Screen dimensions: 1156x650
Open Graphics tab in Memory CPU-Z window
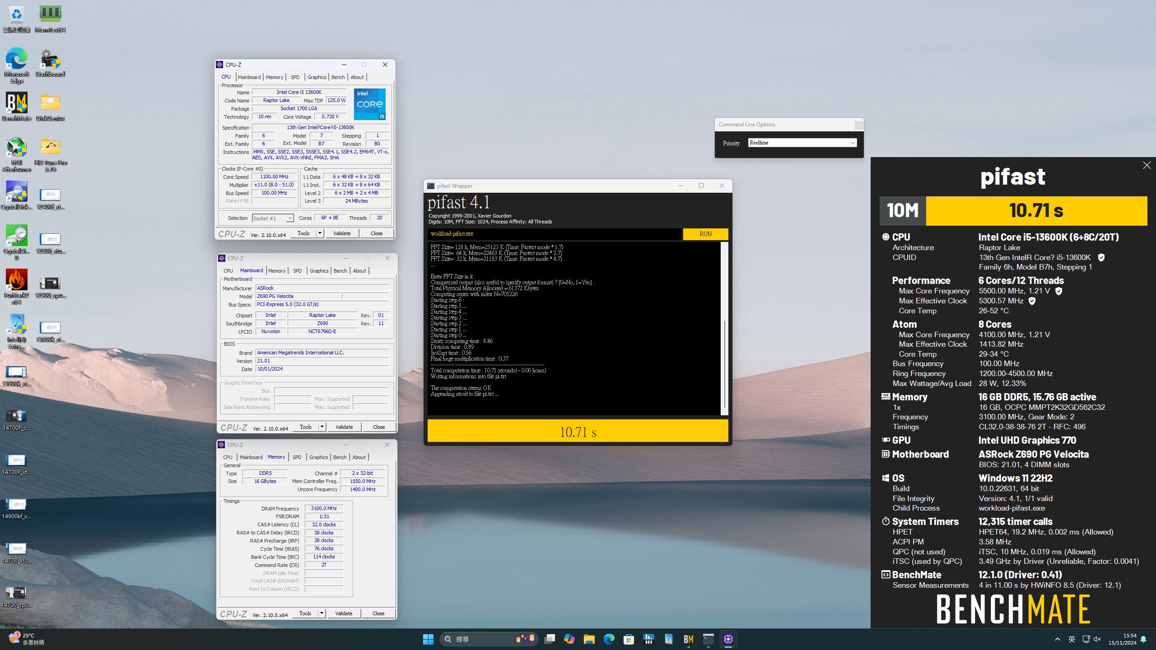pos(318,457)
